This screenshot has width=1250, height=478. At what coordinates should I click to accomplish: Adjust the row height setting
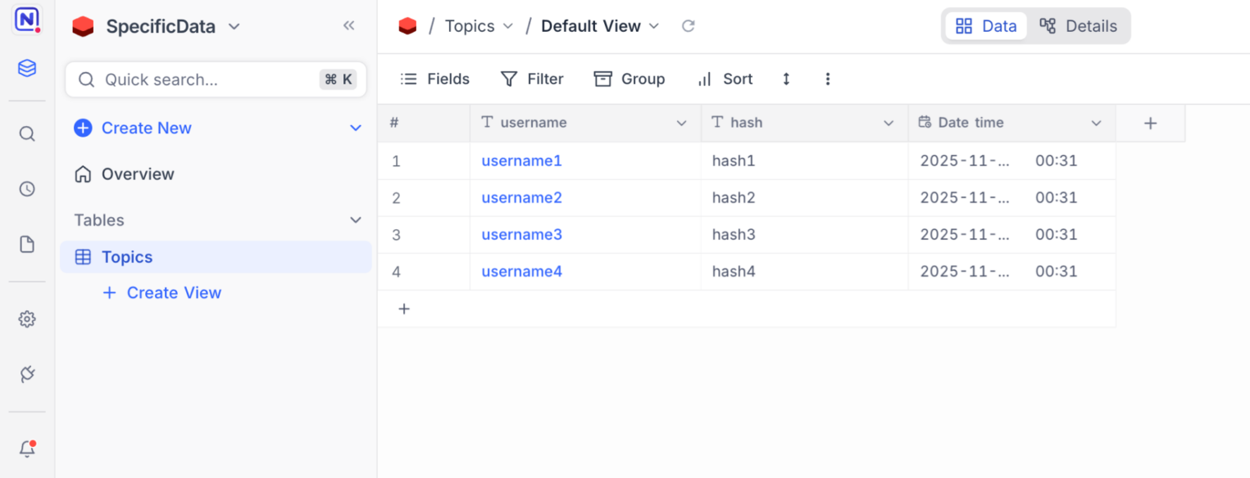tap(785, 79)
